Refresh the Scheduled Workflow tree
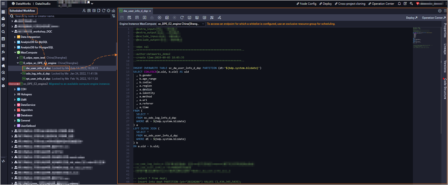 click(104, 10)
